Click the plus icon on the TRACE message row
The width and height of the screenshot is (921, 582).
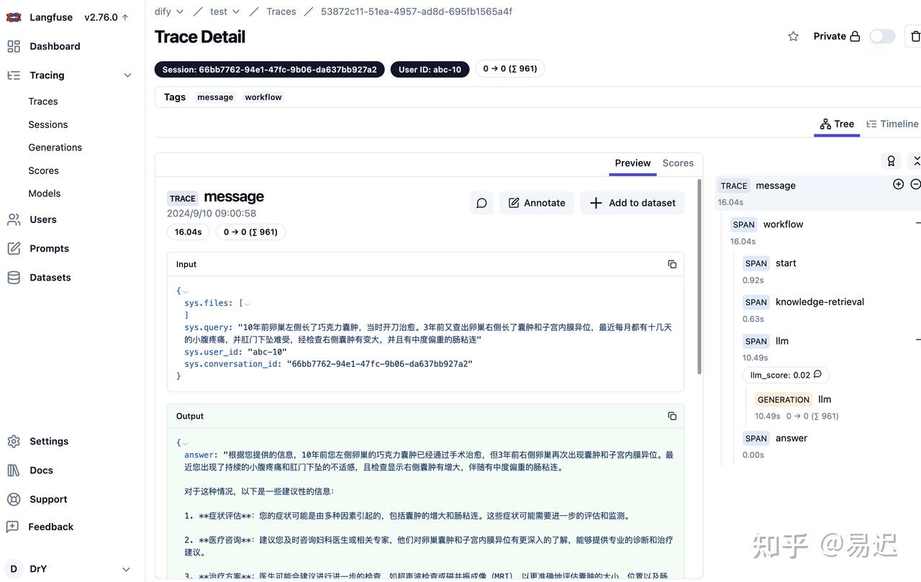898,184
